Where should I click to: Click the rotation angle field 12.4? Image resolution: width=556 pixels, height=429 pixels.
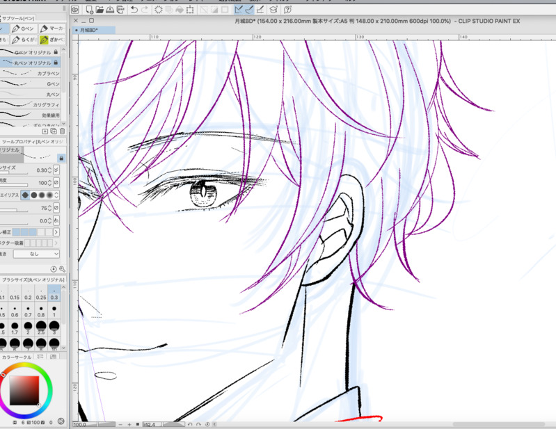[152, 424]
